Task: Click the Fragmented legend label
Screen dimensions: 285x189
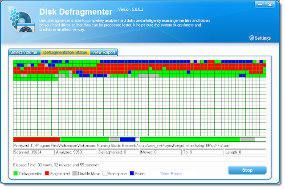Action: 60,174
